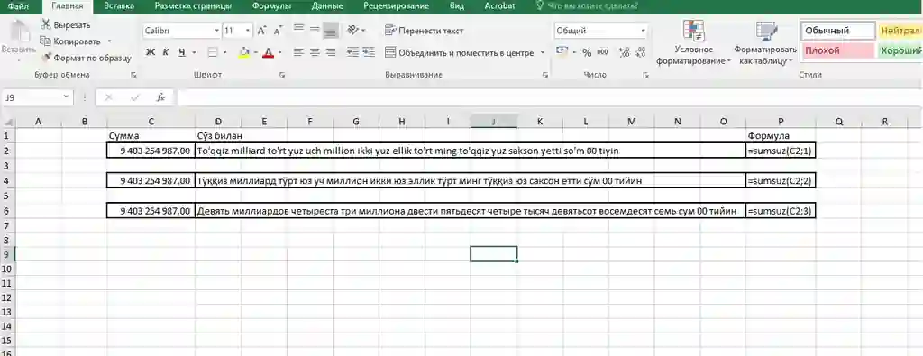Align cell content to the top

point(298,30)
